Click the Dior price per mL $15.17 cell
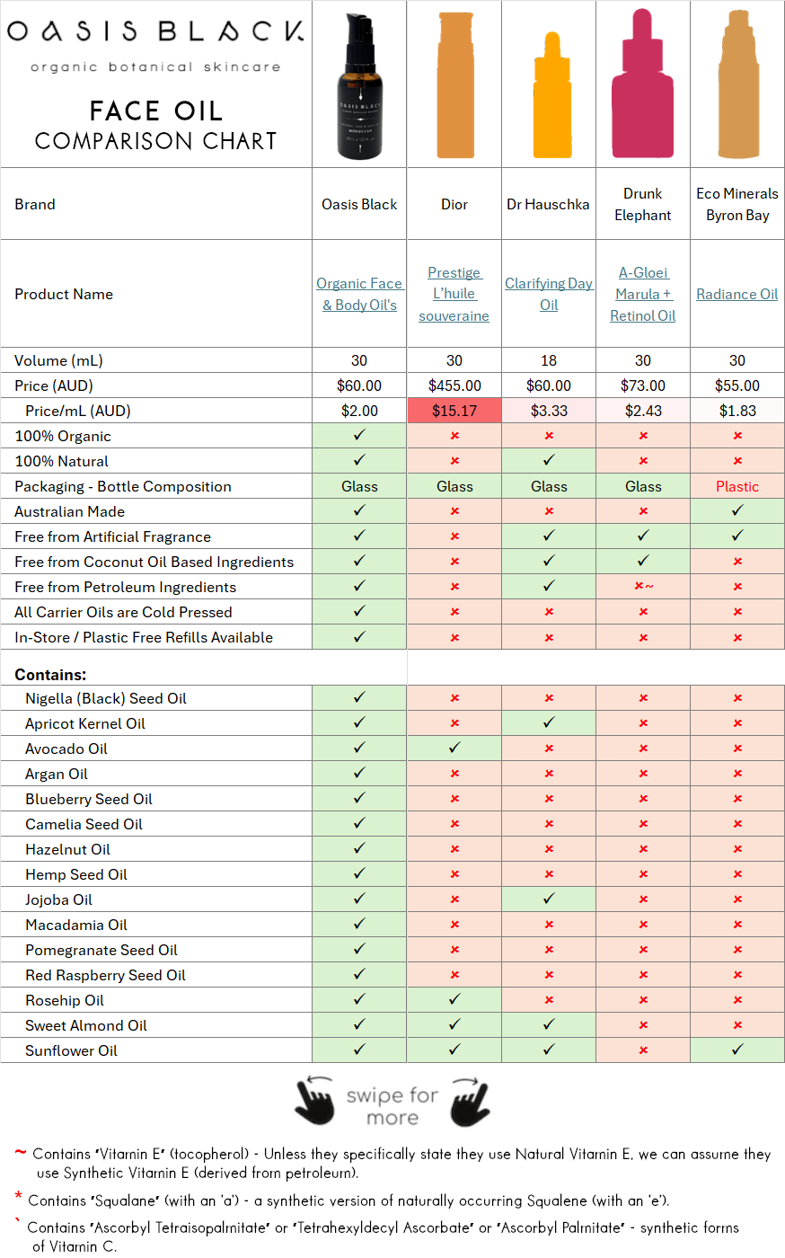This screenshot has width=785, height=1258. click(x=454, y=411)
